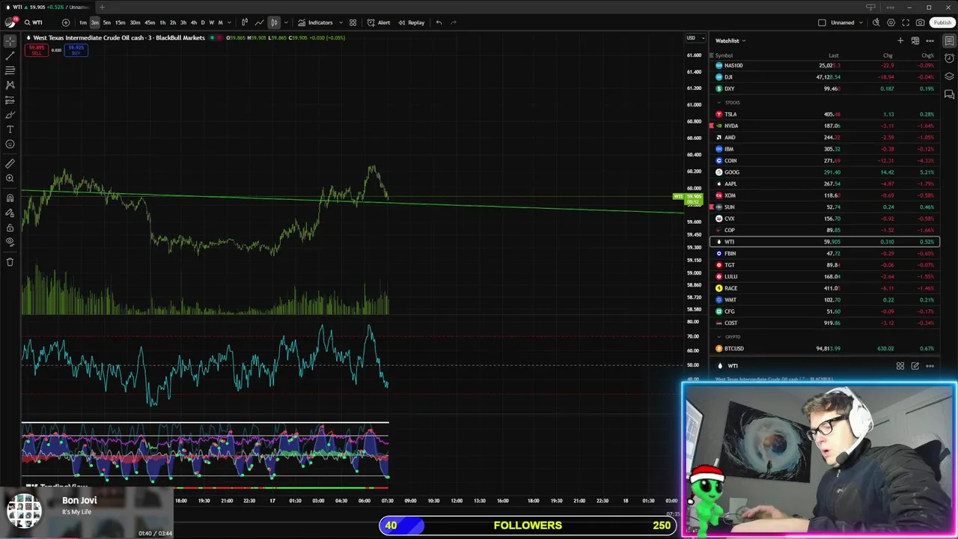Undo the last chart action
The image size is (958, 539).
439,22
